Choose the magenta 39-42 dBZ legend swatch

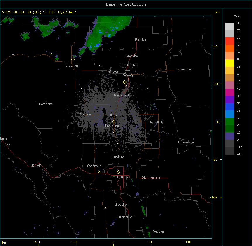[230, 92]
